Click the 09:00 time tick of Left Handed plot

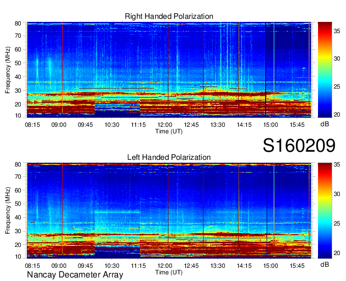[59, 266]
